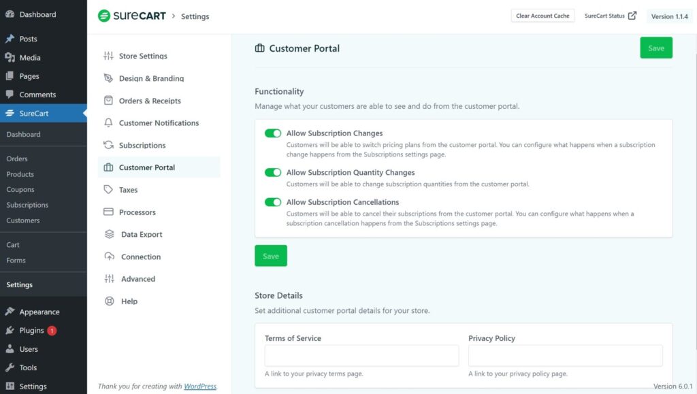
Task: Follow the WordPress footer link
Action: coord(200,387)
